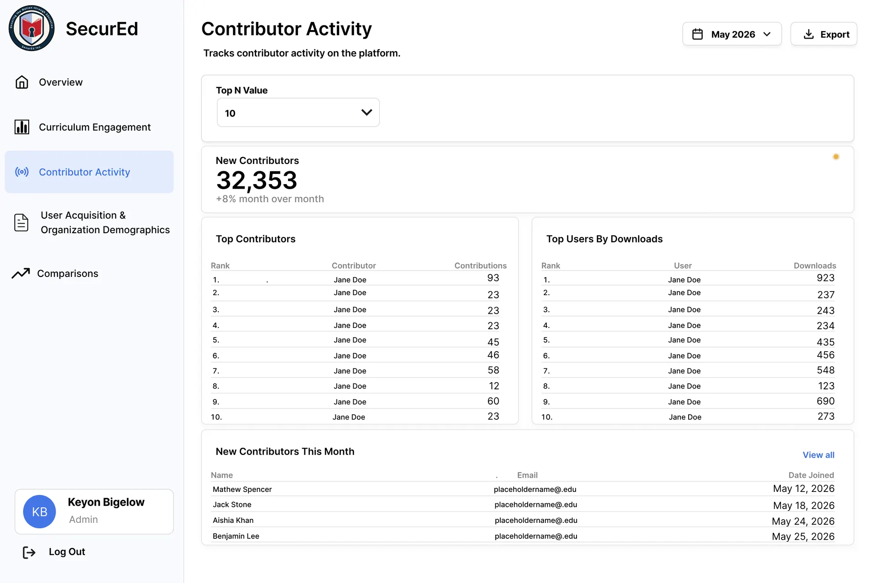The image size is (875, 583).
Task: Click Jack Stone in new contributors
Action: point(232,505)
